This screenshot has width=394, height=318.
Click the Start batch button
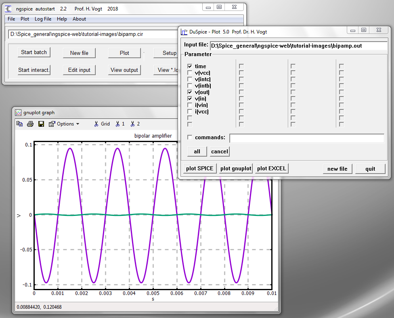point(34,52)
